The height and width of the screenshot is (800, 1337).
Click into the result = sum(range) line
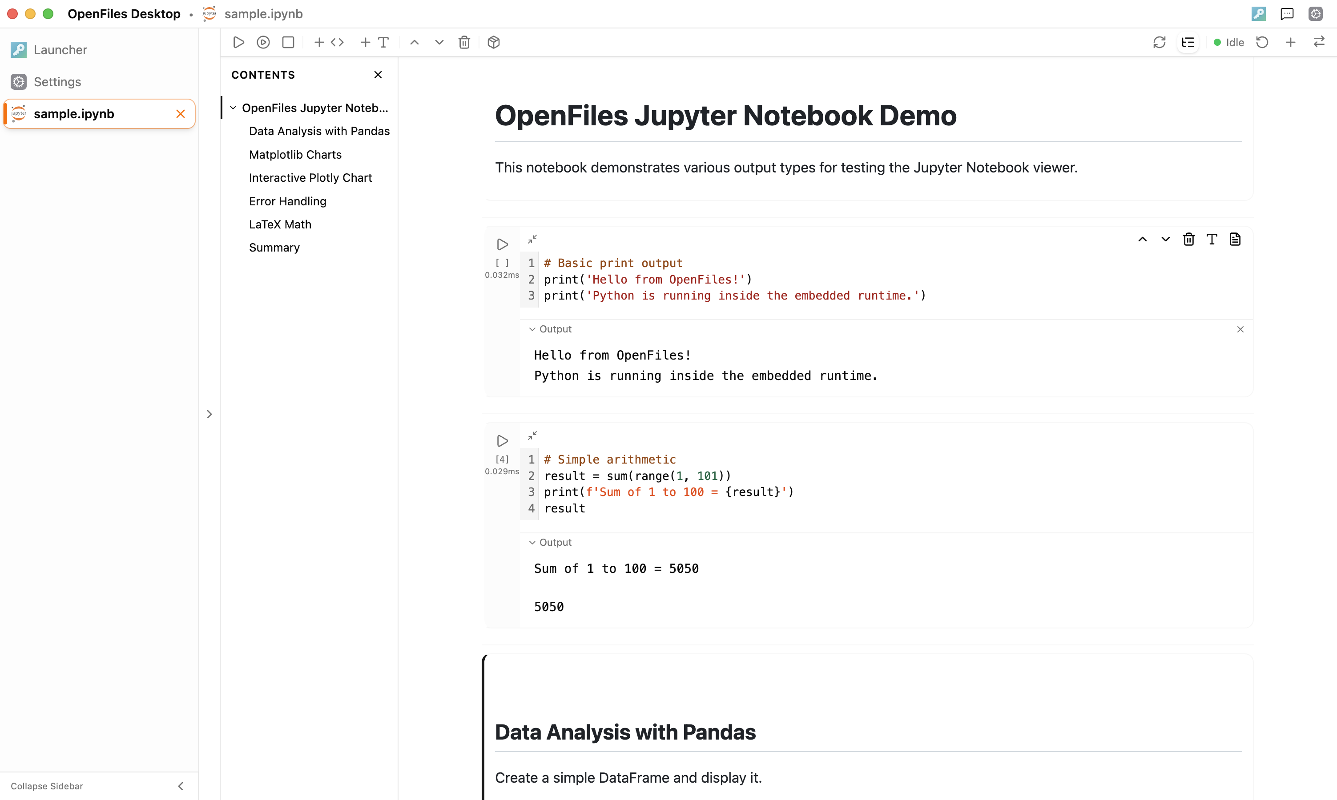click(637, 476)
